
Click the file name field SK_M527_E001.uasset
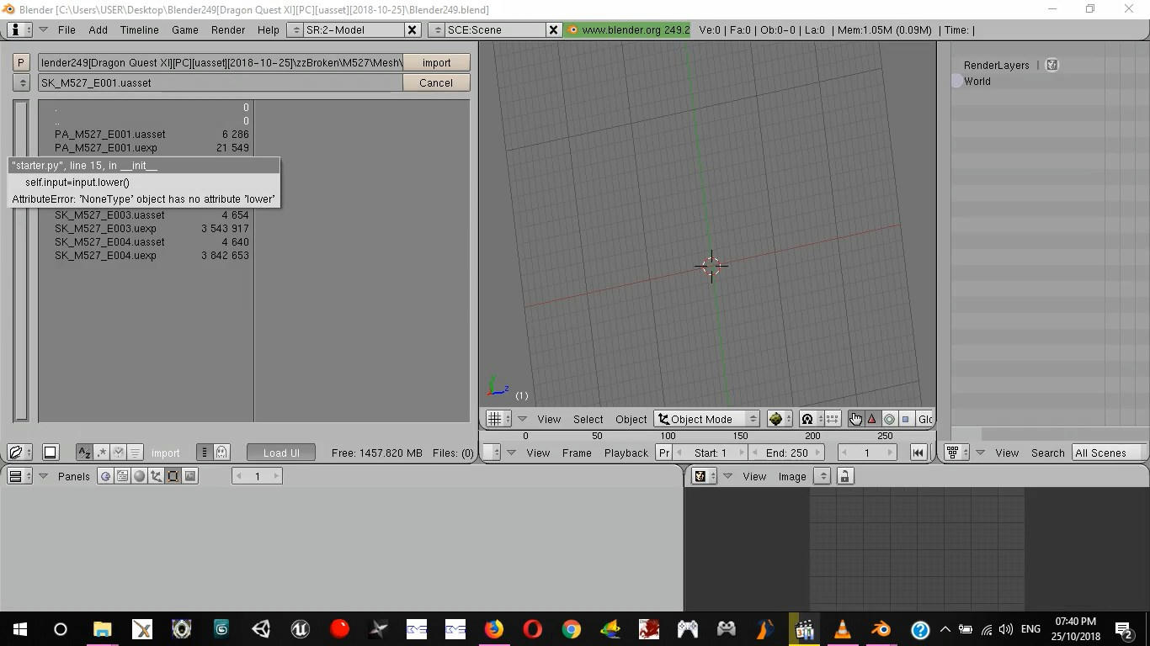point(221,82)
